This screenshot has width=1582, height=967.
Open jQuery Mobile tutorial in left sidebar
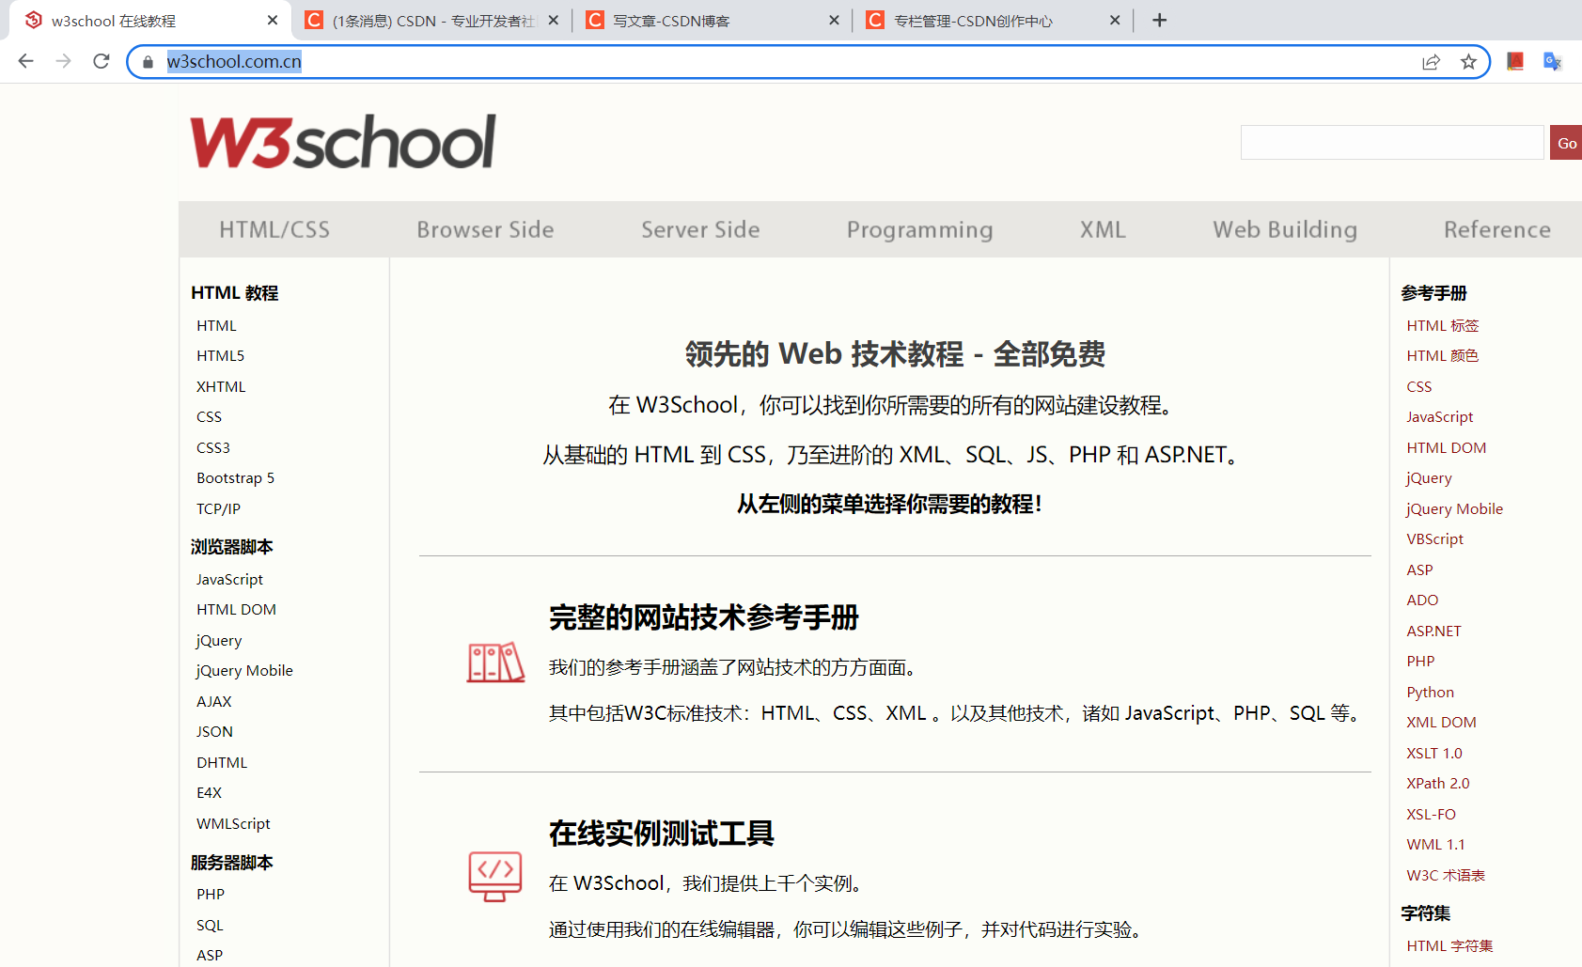click(x=244, y=671)
